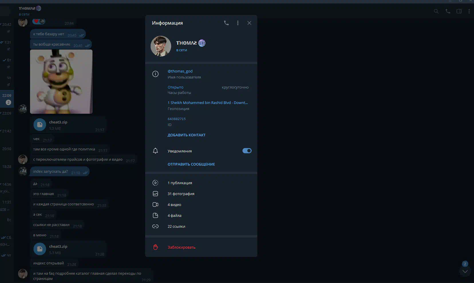Open the Sheikh Mohammed bin Rashid Blvd location

tap(208, 103)
